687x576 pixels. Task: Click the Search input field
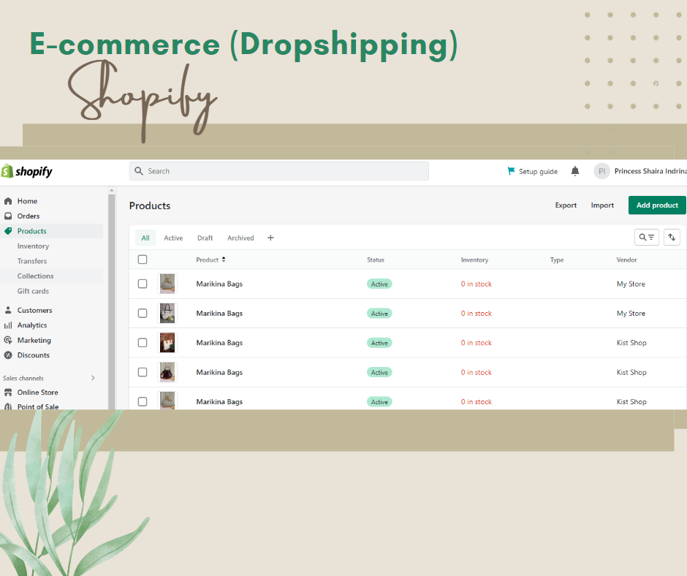[278, 171]
